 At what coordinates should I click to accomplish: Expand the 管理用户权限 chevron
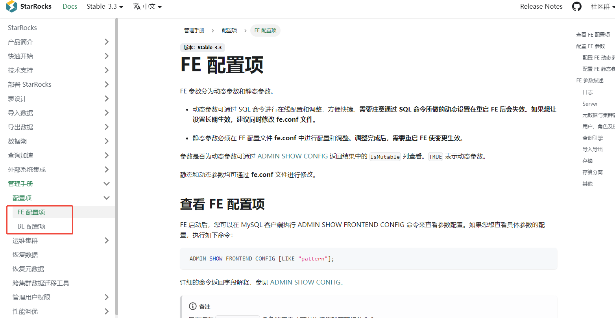[107, 297]
